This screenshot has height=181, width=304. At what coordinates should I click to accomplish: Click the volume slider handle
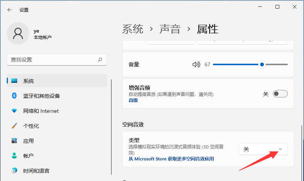(x=262, y=64)
